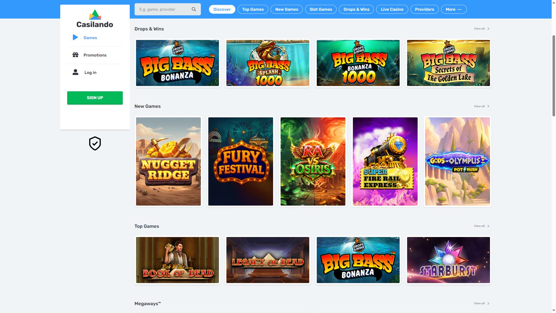Open the Book of Dead game

177,260
